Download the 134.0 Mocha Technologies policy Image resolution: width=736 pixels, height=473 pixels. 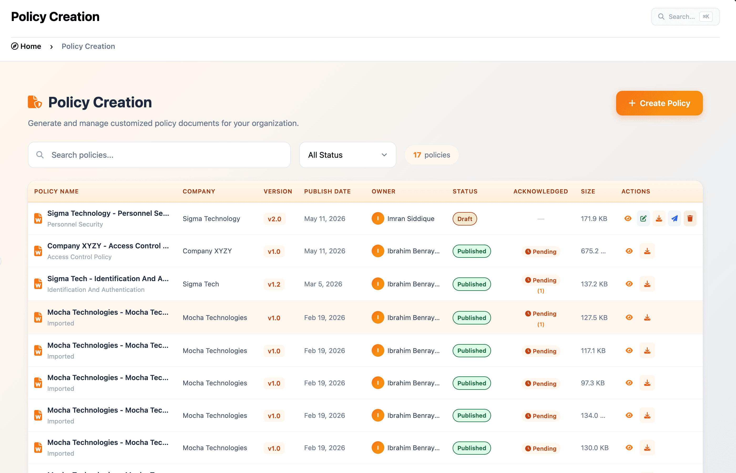pos(647,415)
